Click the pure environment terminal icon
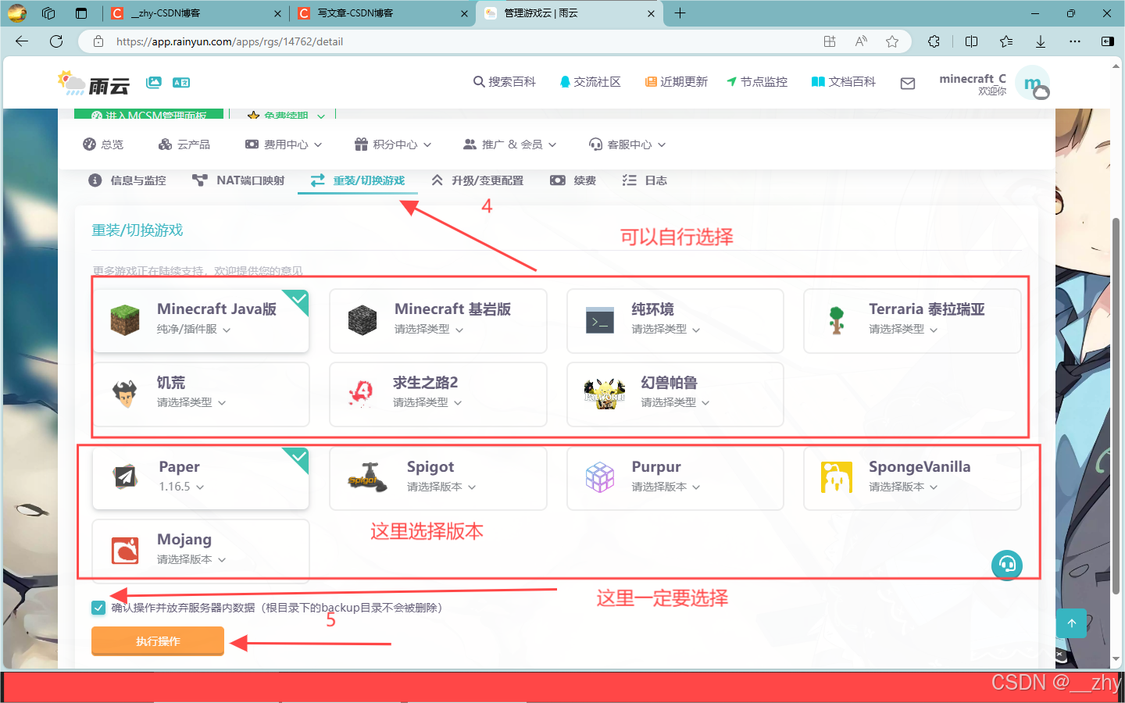This screenshot has height=703, width=1125. point(600,320)
